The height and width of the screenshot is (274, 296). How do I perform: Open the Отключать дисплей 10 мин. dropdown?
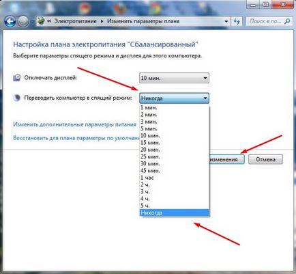click(x=174, y=78)
